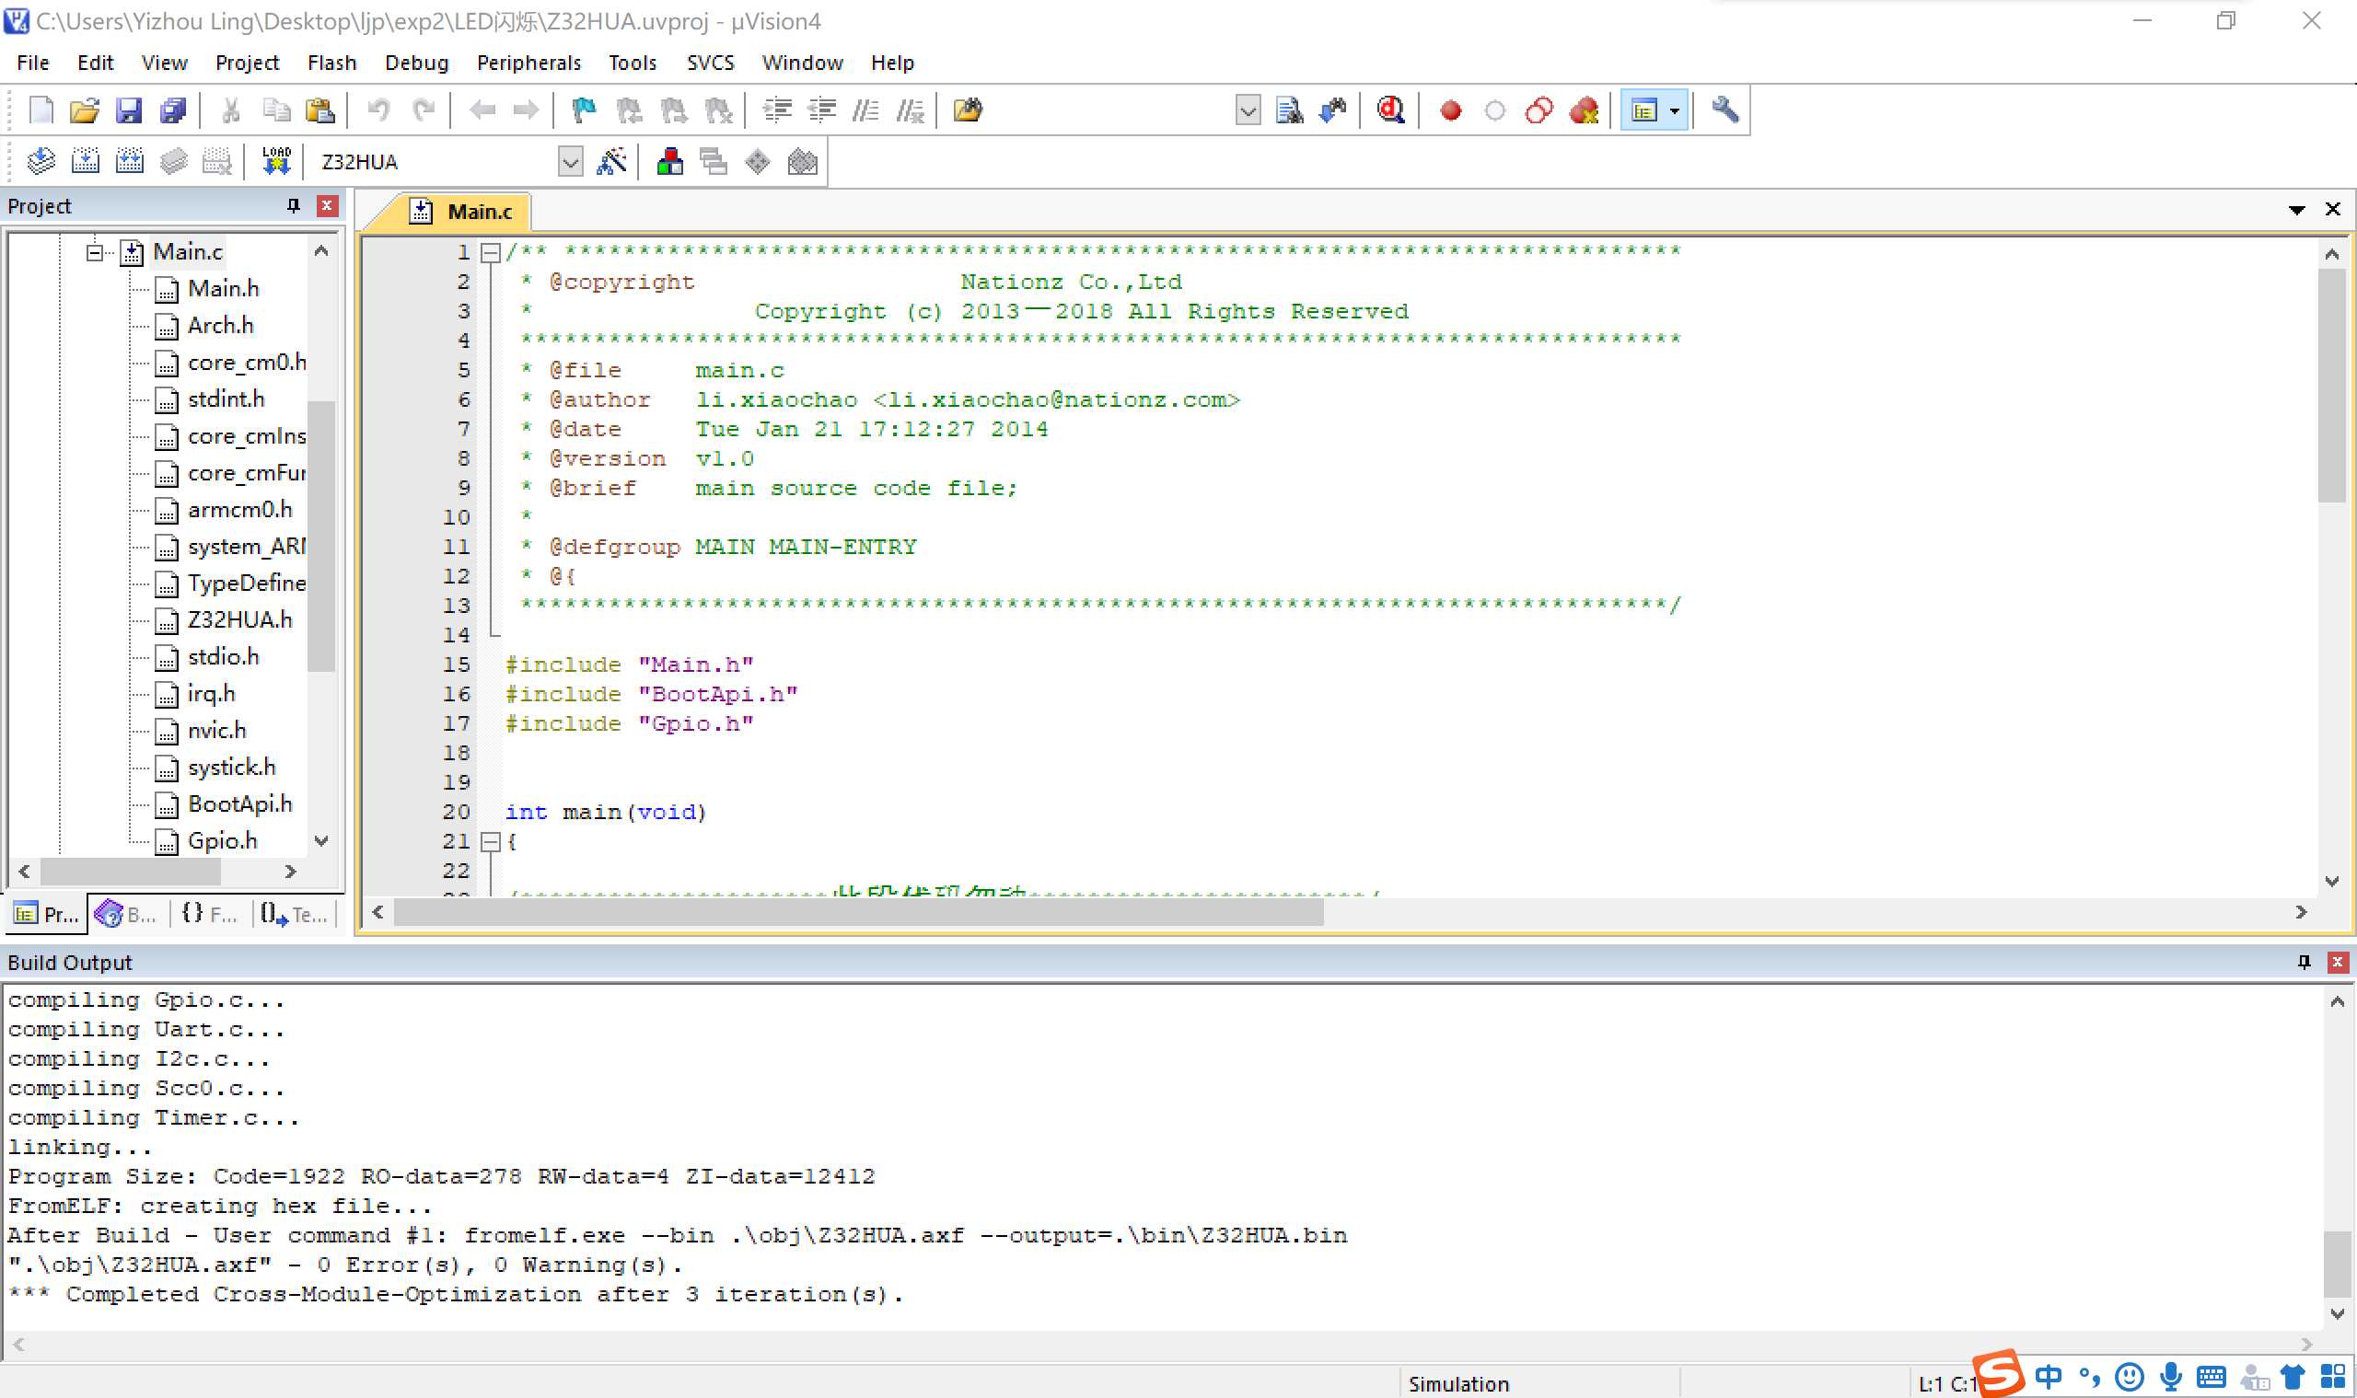This screenshot has width=2357, height=1398.
Task: Open Configuration wrench icon
Action: tap(1724, 111)
